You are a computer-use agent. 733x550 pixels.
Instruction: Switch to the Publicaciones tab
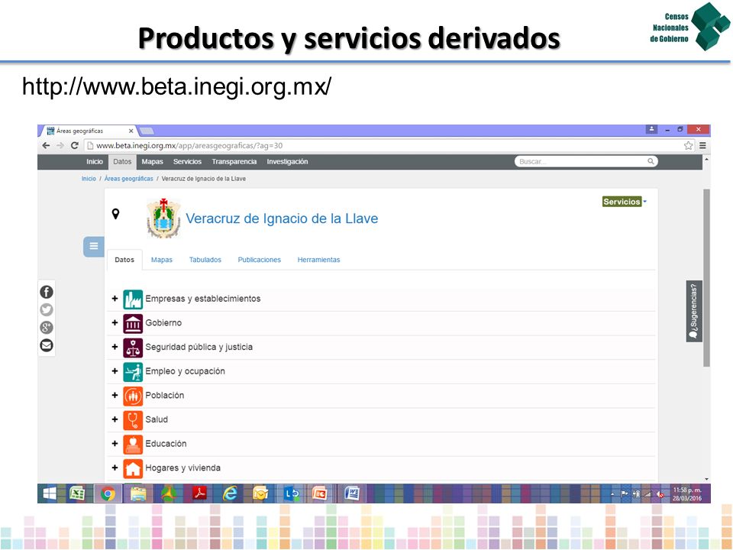[260, 260]
